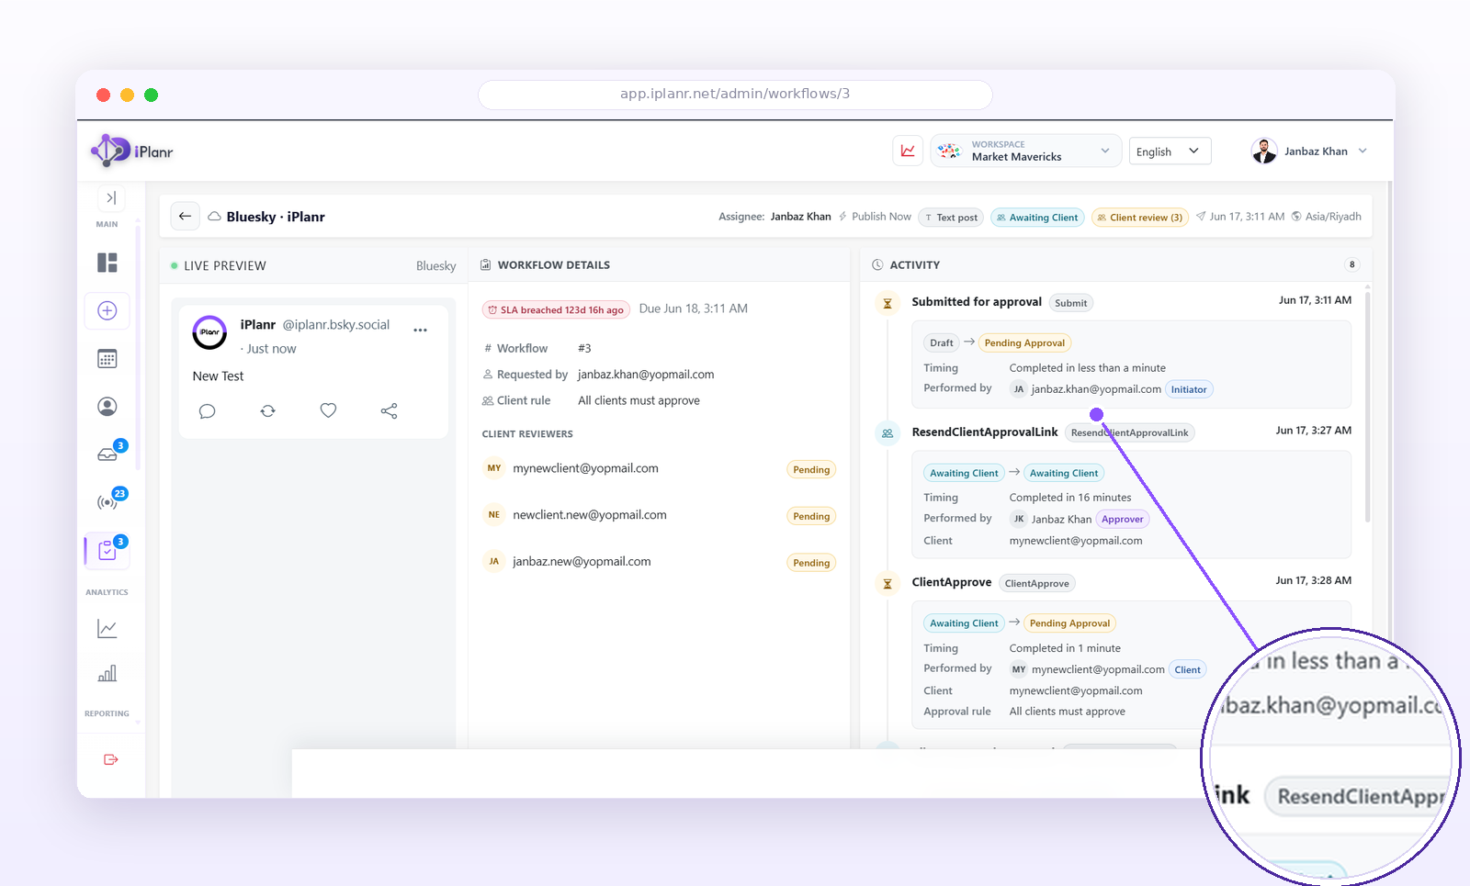The image size is (1470, 886).
Task: Click the Awaiting Client status badge
Action: point(1037,218)
